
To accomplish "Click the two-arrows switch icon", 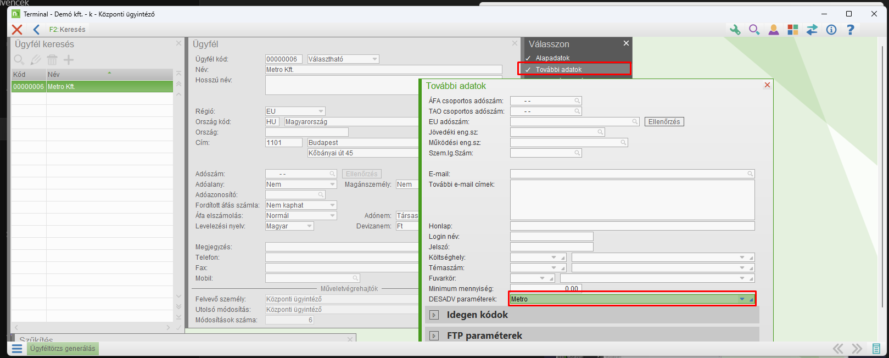I will [812, 30].
